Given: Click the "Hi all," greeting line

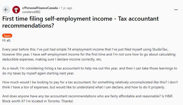Looking at the screenshot, I should 6,40.
